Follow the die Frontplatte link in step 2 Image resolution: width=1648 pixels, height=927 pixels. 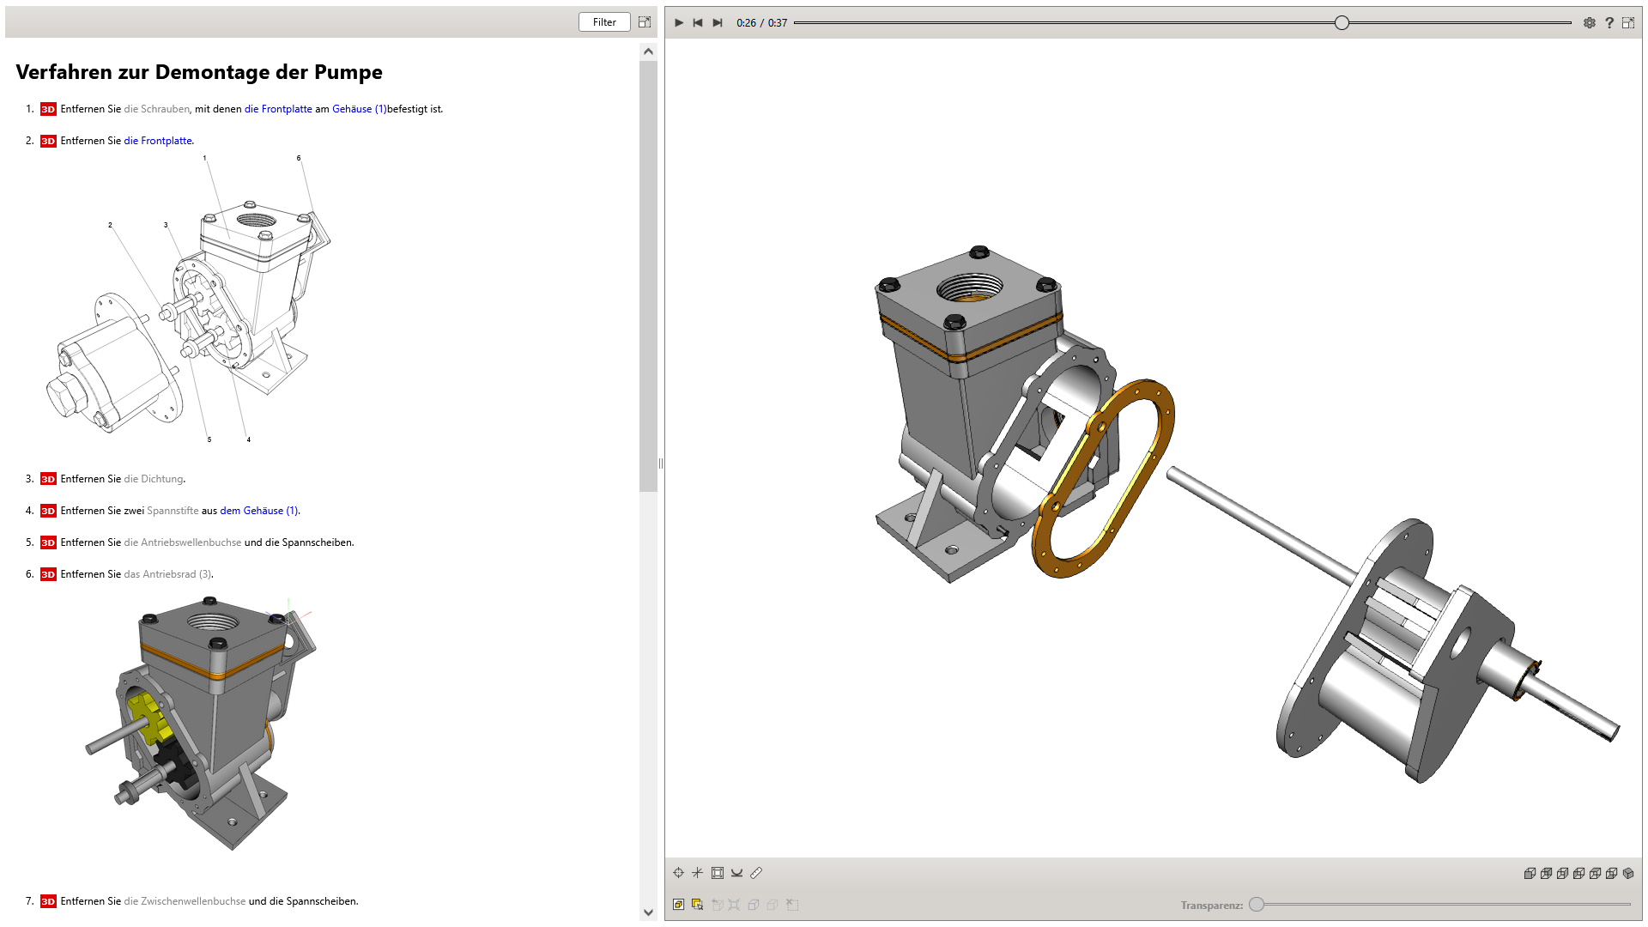pos(158,141)
